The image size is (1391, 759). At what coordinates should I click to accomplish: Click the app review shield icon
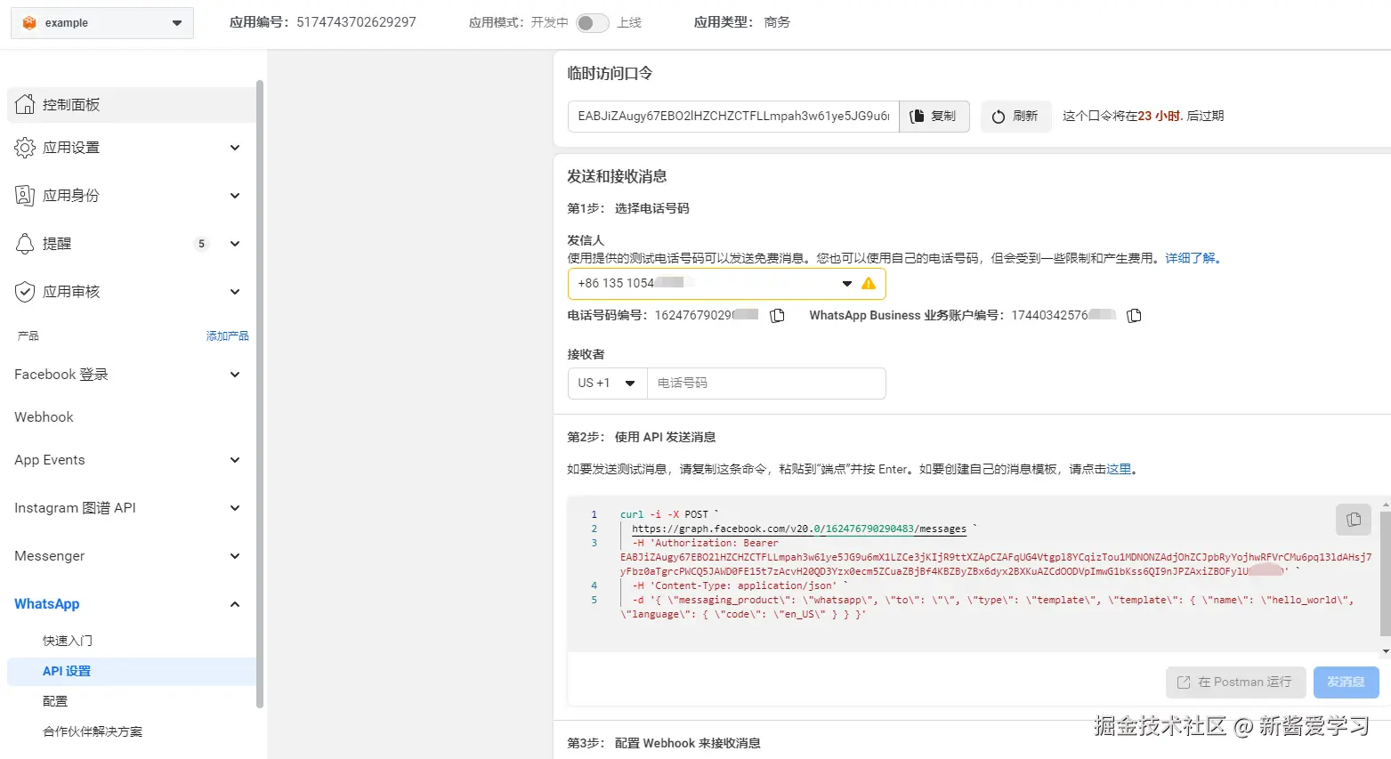25,292
